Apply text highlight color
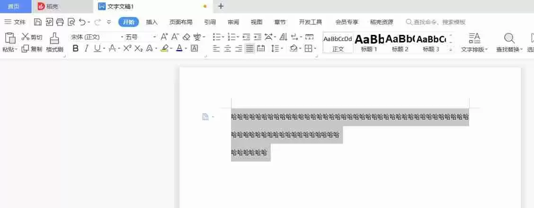The width and height of the screenshot is (534, 208). pyautogui.click(x=164, y=49)
